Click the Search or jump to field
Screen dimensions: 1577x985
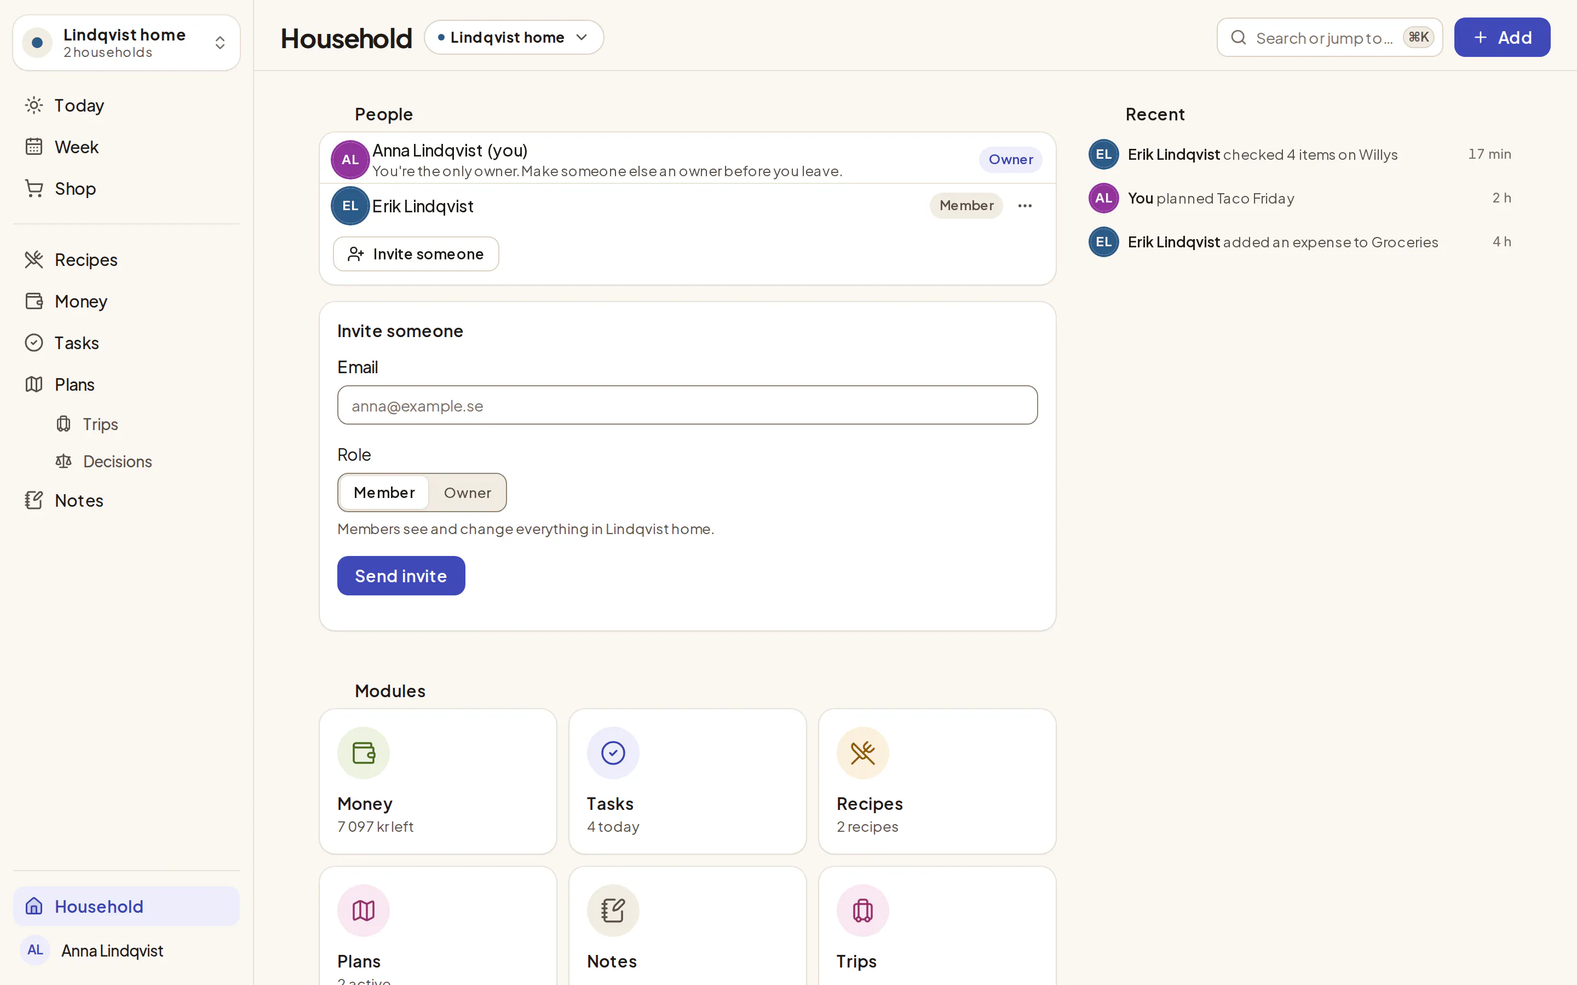pyautogui.click(x=1329, y=38)
